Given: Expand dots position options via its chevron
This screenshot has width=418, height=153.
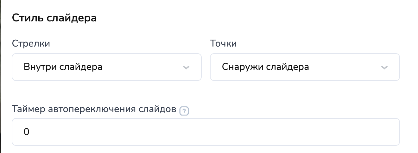Looking at the screenshot, I should point(384,67).
